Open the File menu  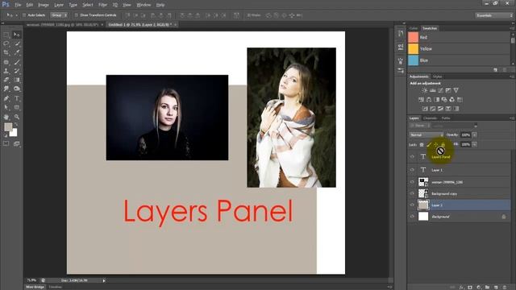[x=18, y=5]
